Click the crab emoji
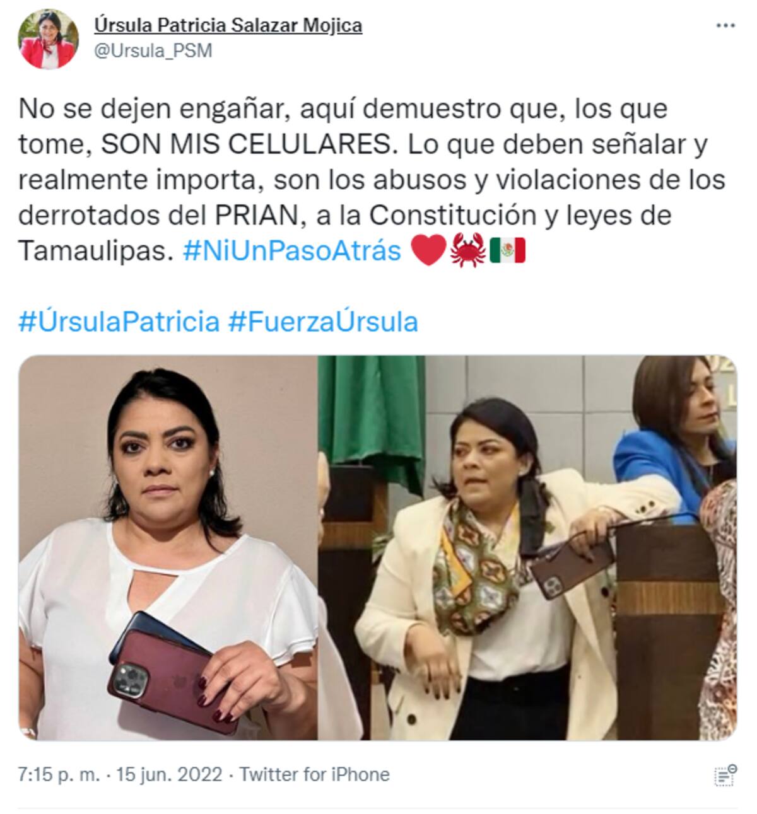Image resolution: width=757 pixels, height=814 pixels. coord(468,250)
